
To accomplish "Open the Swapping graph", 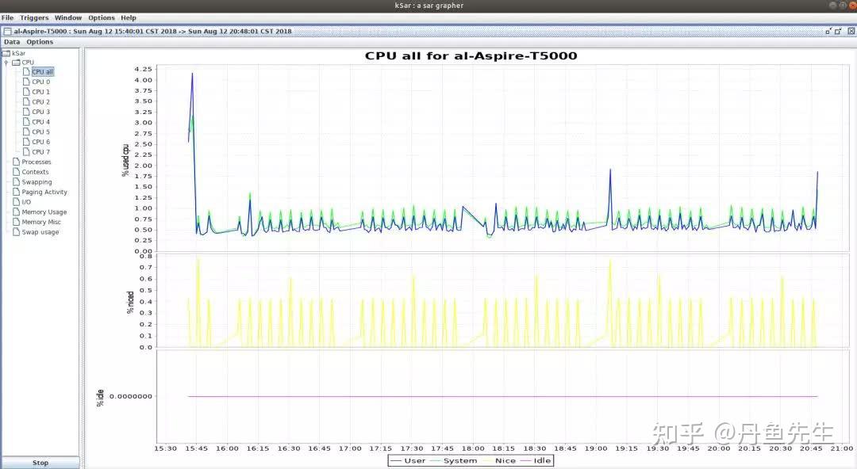I will point(37,181).
